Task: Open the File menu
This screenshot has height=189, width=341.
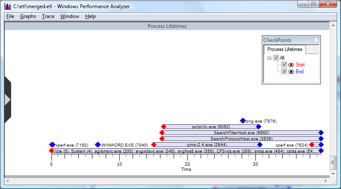Action: 10,16
